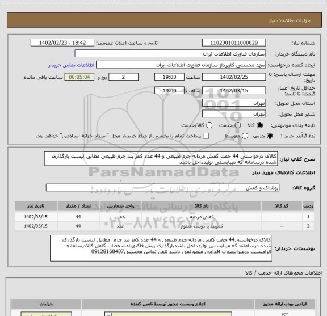Click the جزئیات اطلاعات نیاز title bar
The image size is (327, 316).
tap(164, 20)
